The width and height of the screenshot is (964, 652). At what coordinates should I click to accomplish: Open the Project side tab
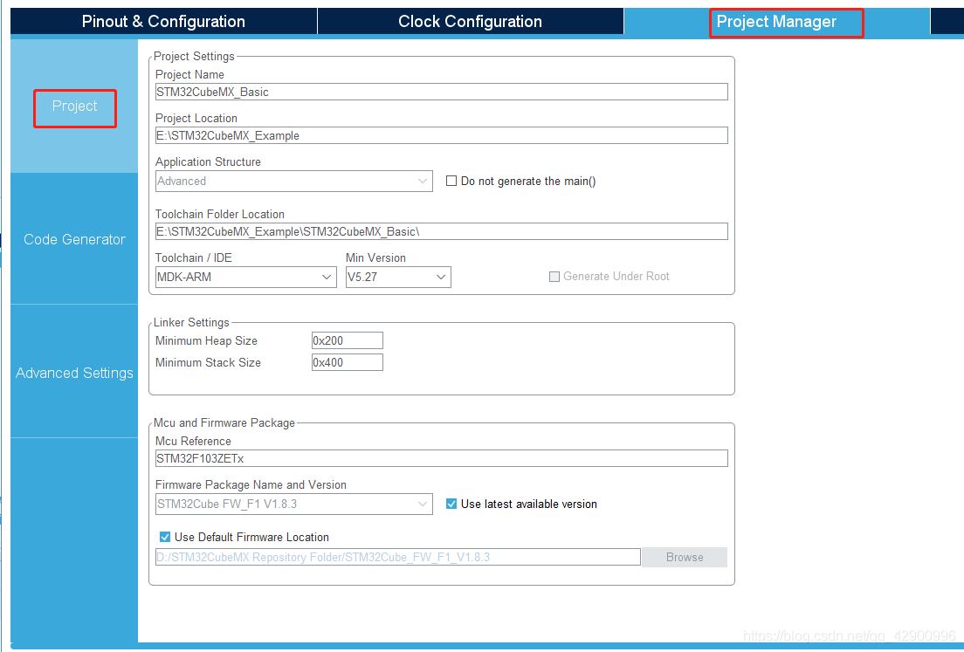coord(74,106)
